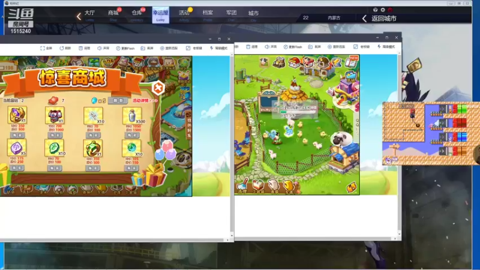480x270 pixels.
Task: Toggle sound (声音) in right window toolbar
Action: pyautogui.click(x=271, y=47)
